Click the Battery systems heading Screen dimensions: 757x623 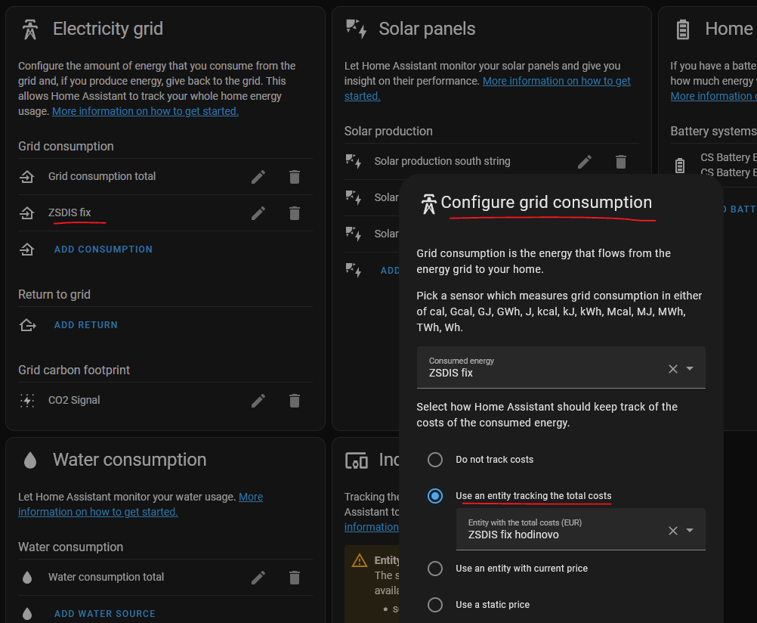[713, 131]
